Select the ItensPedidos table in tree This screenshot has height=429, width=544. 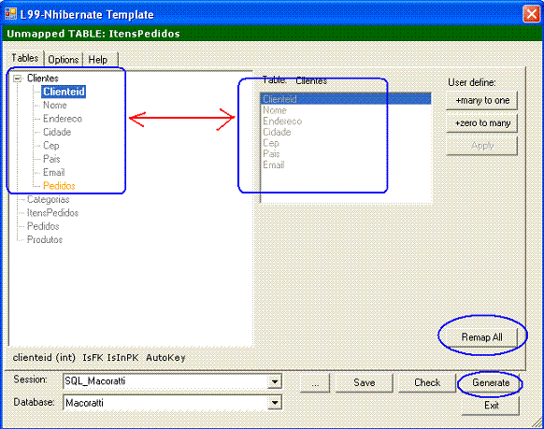click(52, 212)
